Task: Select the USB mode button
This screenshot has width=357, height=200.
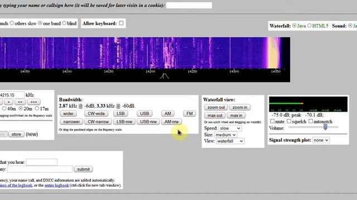Action: pyautogui.click(x=144, y=113)
